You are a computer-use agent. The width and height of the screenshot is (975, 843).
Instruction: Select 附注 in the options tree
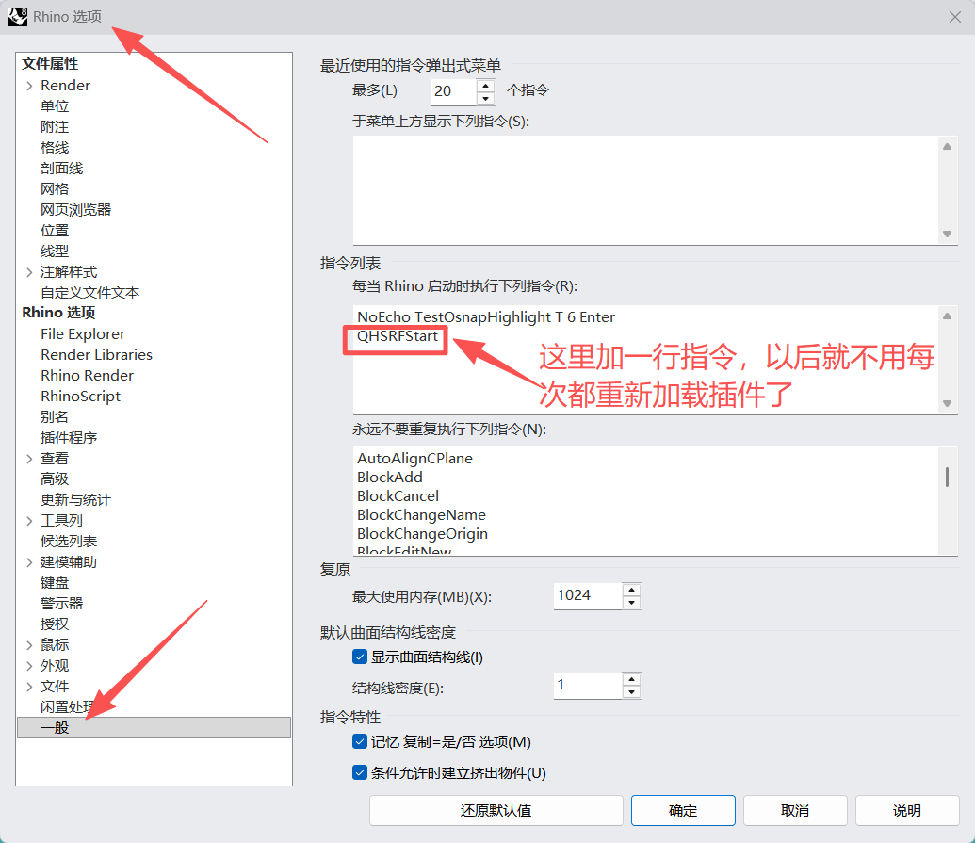[55, 127]
